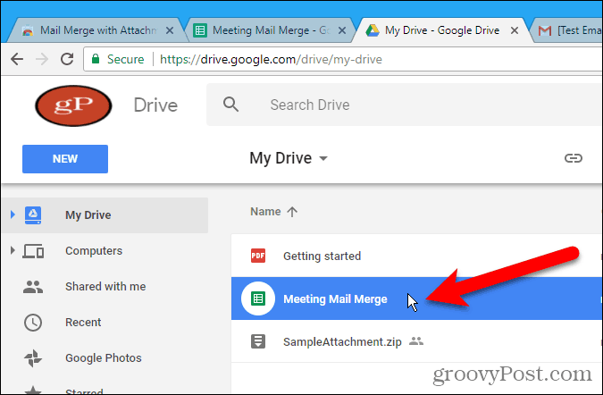Close the My Drive - Google Drive tab
Screen dimensions: 603x395
515,30
